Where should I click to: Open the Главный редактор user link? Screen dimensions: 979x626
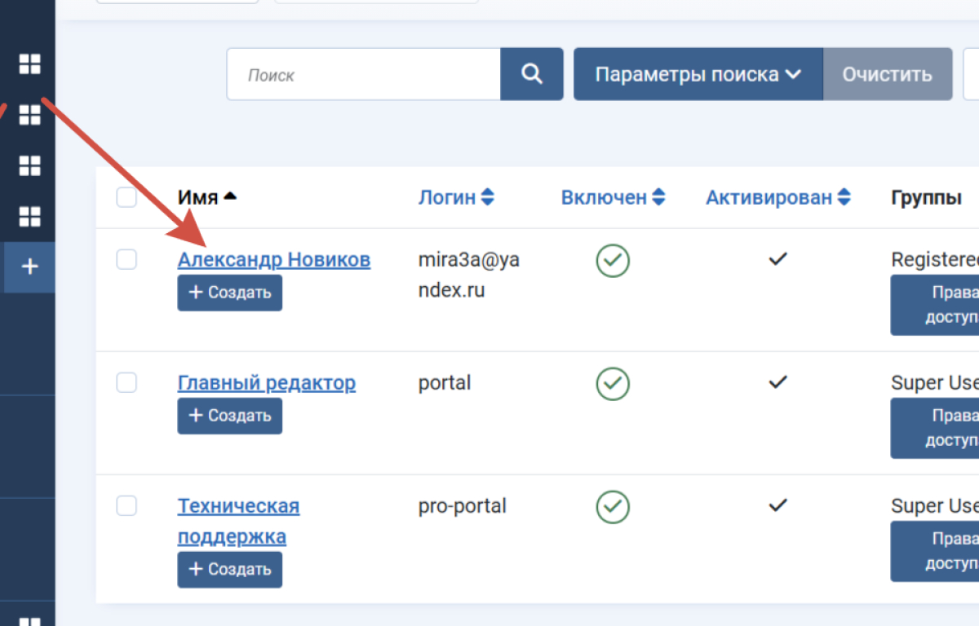pyautogui.click(x=266, y=383)
